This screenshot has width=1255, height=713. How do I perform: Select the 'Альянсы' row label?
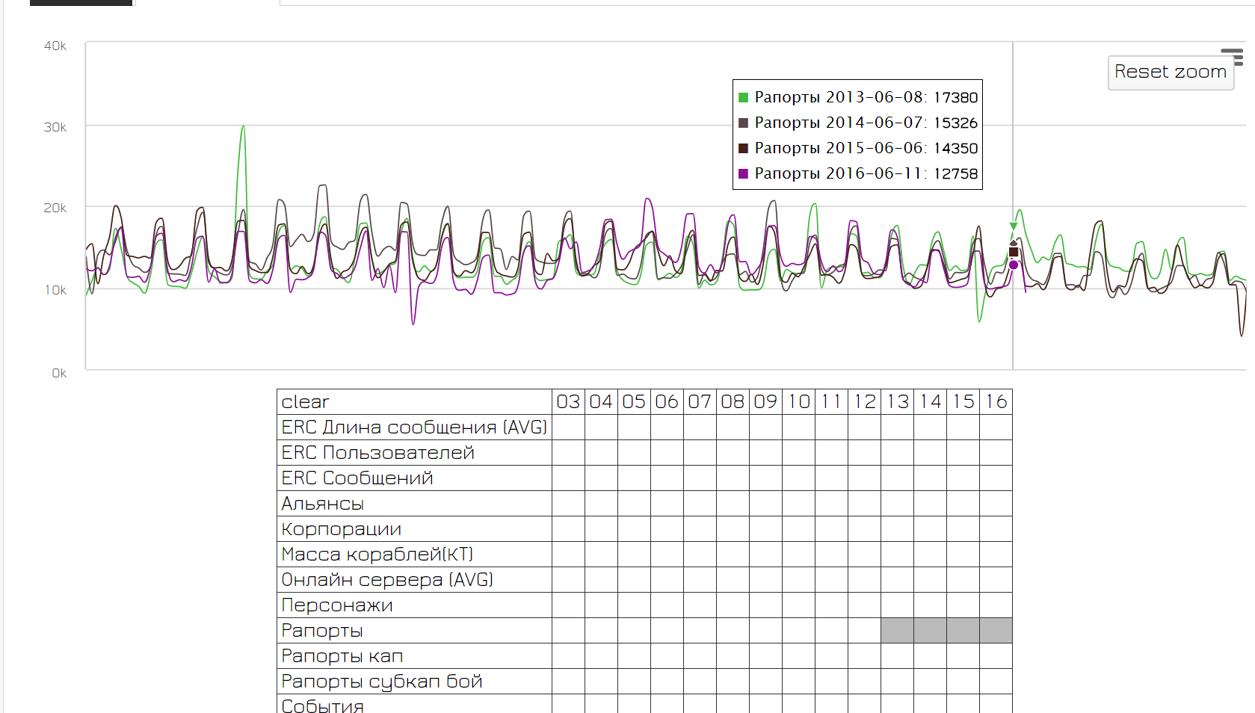(414, 504)
